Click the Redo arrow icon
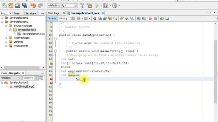Screen dimensions: 218x122 40,5
